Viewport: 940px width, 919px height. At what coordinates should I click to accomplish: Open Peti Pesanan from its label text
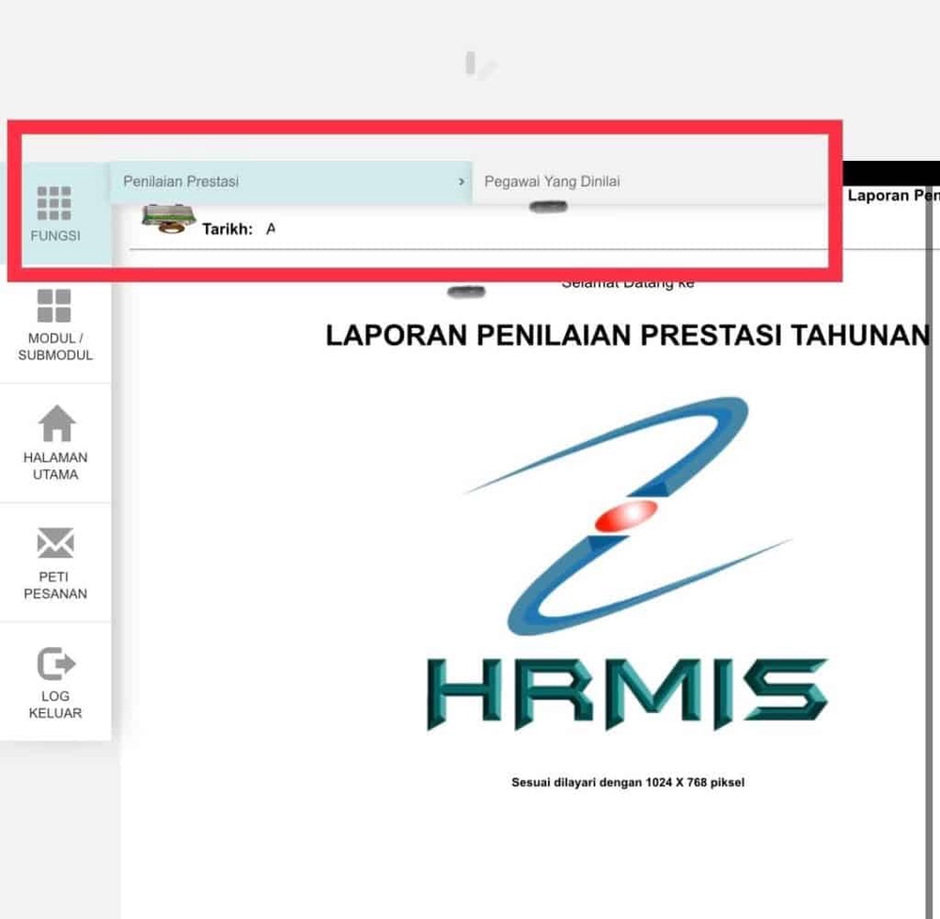pos(55,586)
